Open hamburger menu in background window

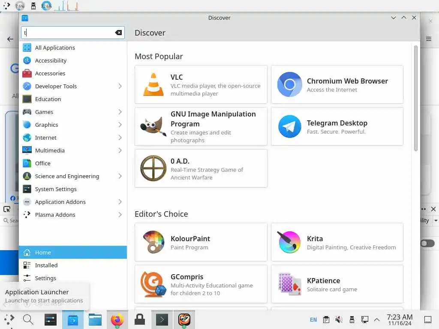click(x=429, y=39)
